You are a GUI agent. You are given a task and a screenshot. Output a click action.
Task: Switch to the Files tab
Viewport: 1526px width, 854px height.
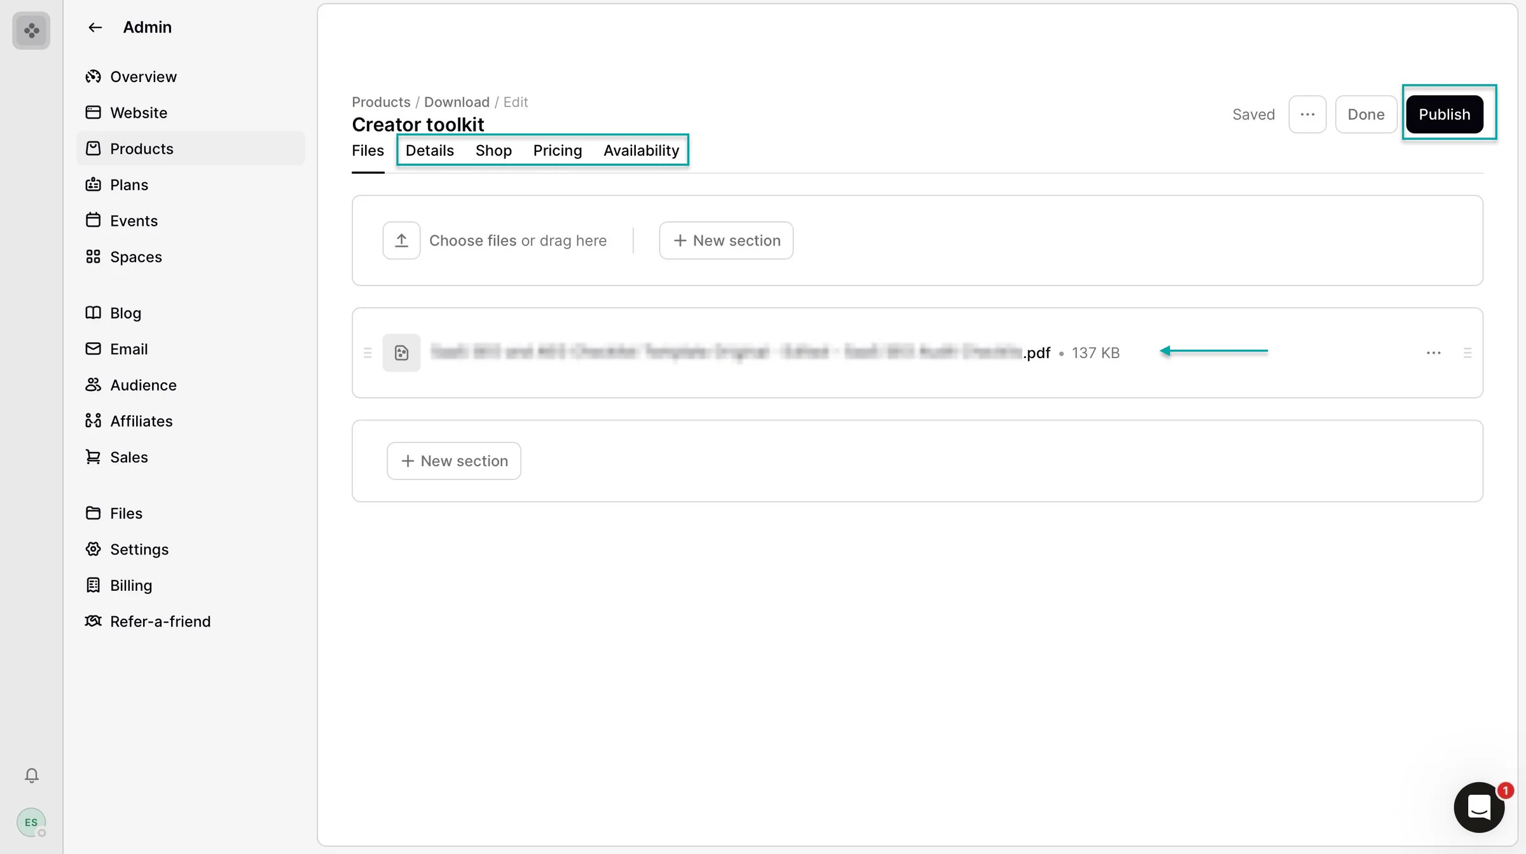[x=368, y=151]
